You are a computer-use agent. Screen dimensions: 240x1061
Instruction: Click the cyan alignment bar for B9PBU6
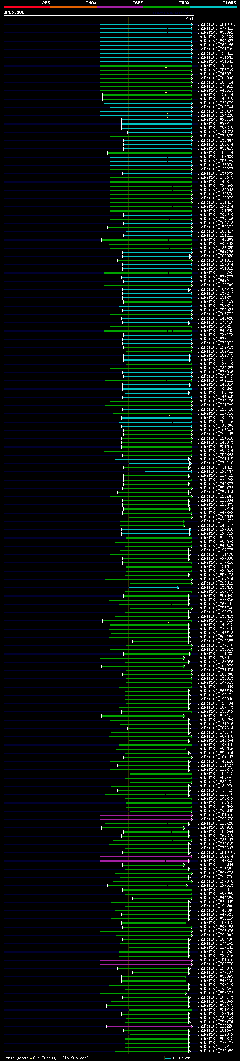[x=156, y=529]
